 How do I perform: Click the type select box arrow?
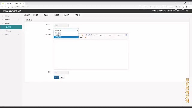[x=77, y=30]
